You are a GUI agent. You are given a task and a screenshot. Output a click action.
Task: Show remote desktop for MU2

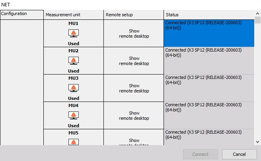tap(134, 61)
